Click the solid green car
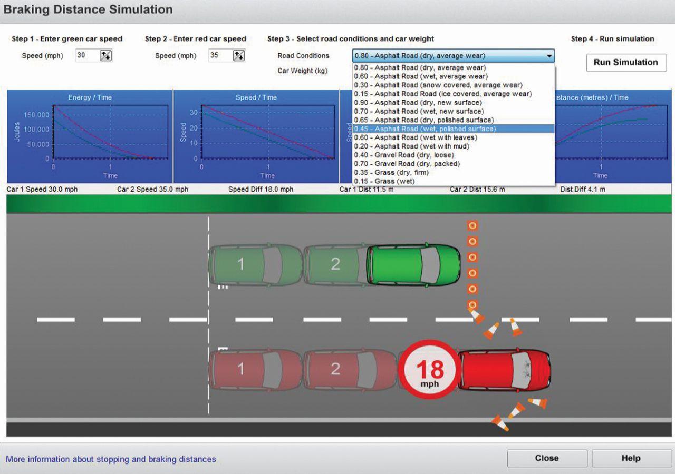The width and height of the screenshot is (675, 474). click(413, 265)
